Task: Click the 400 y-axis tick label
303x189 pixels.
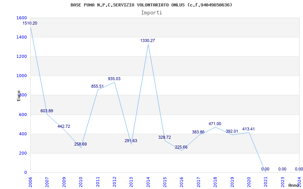Action: point(23,134)
